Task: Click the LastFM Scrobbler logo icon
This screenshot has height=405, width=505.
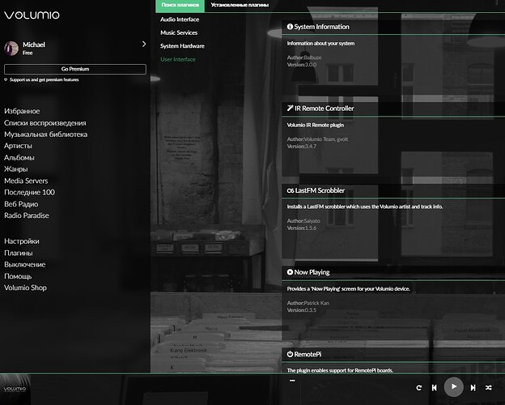Action: (291, 191)
